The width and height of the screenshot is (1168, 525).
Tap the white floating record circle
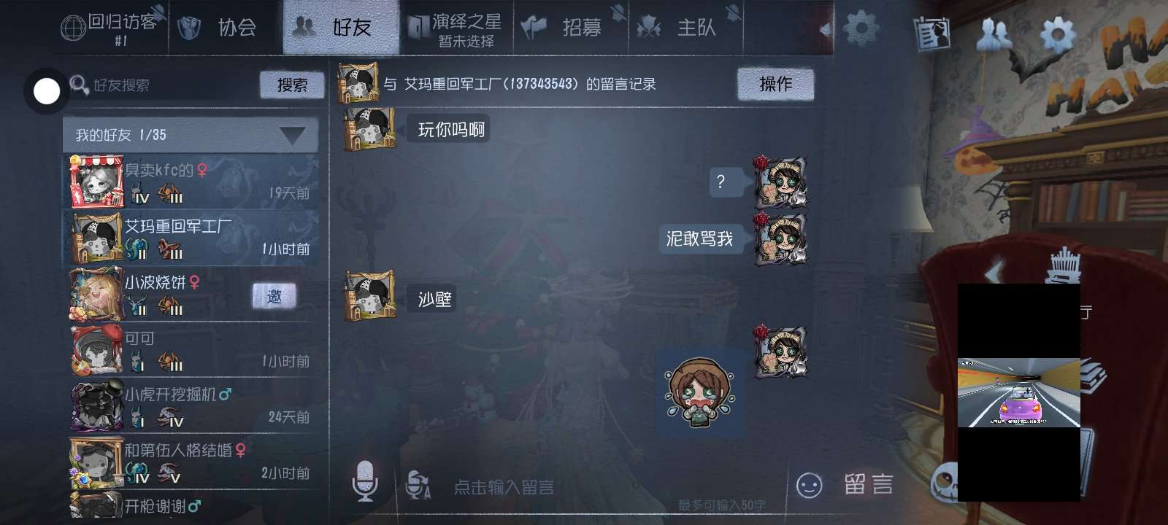[x=47, y=91]
